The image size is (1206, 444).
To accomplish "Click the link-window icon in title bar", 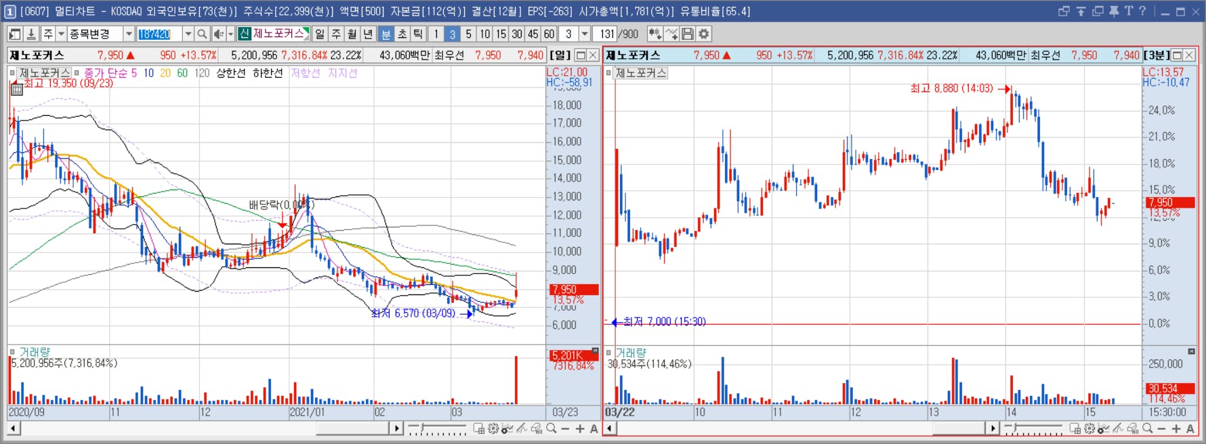I will [1064, 11].
